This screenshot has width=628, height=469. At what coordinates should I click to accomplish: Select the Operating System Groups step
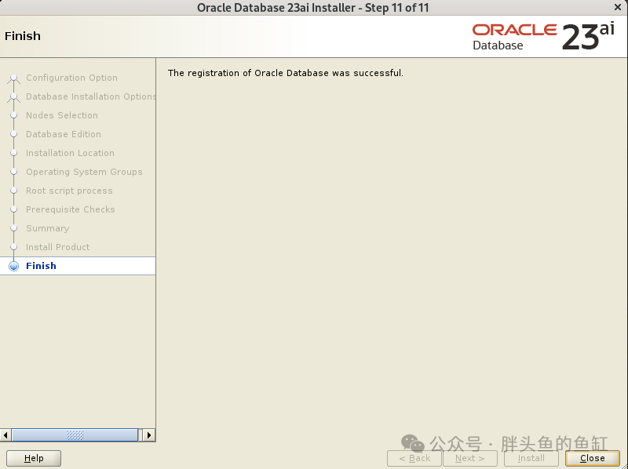(x=84, y=172)
